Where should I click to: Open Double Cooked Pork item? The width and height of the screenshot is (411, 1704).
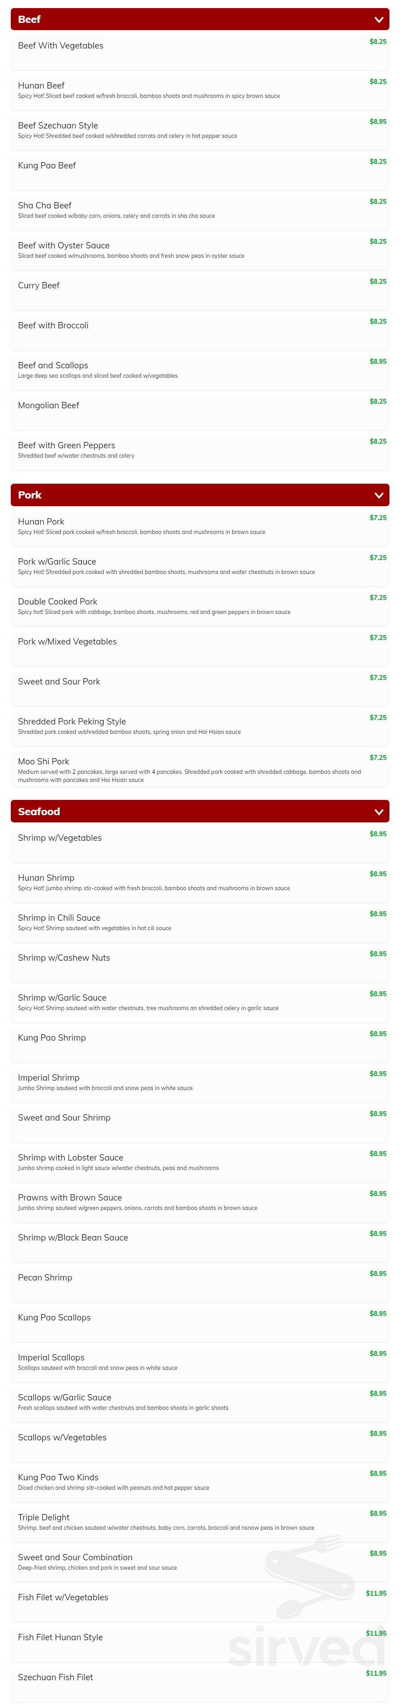coord(57,601)
